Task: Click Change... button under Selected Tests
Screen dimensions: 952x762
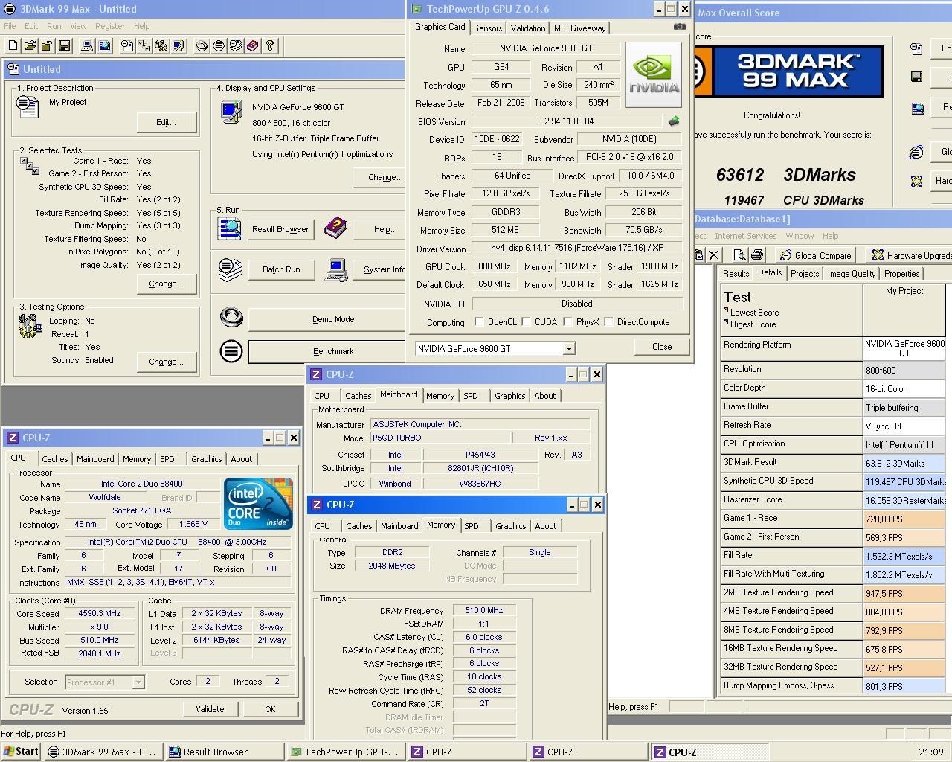Action: pos(166,284)
